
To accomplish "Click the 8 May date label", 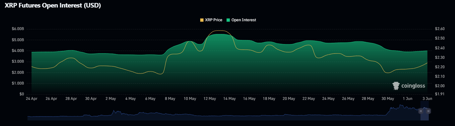I will [x=170, y=98].
